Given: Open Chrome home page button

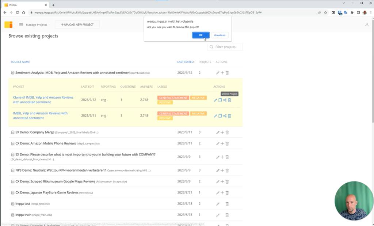Looking at the screenshot, I should coord(23,13).
